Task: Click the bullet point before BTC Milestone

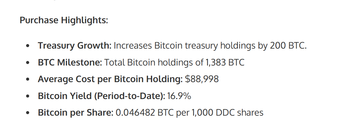Action: (28, 63)
